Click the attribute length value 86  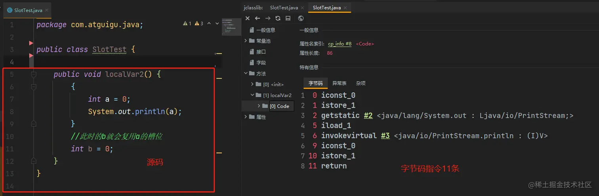(330, 53)
